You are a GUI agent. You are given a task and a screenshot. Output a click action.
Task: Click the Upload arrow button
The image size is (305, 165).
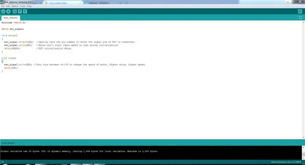click(8, 11)
